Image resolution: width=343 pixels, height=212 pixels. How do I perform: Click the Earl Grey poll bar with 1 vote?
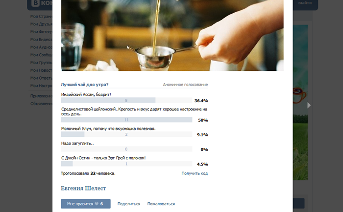tap(126, 164)
